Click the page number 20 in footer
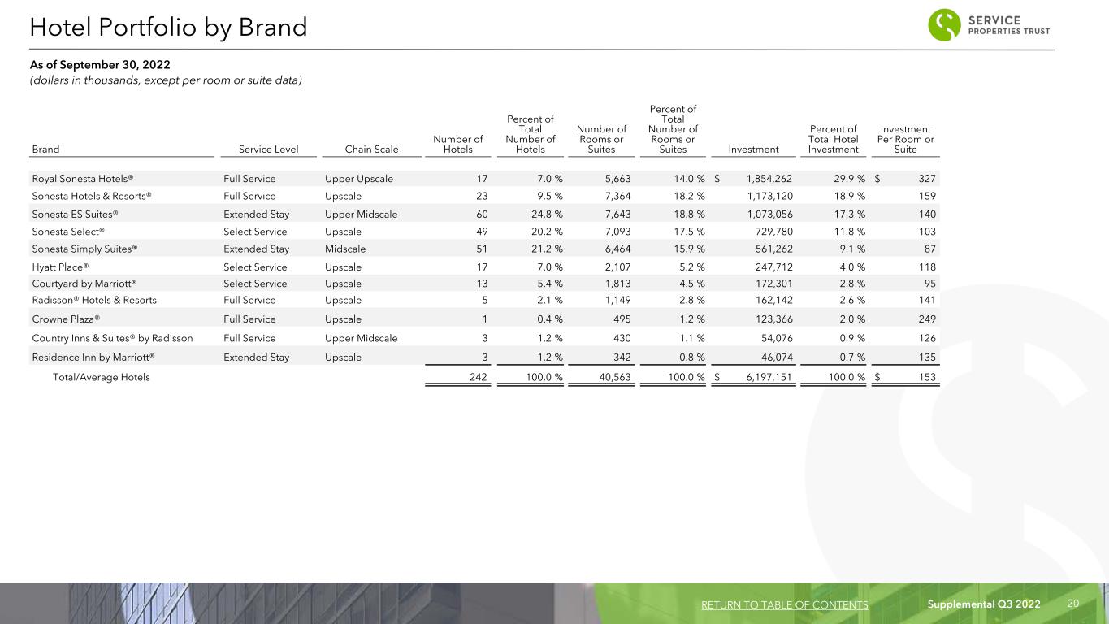 pos(1072,604)
